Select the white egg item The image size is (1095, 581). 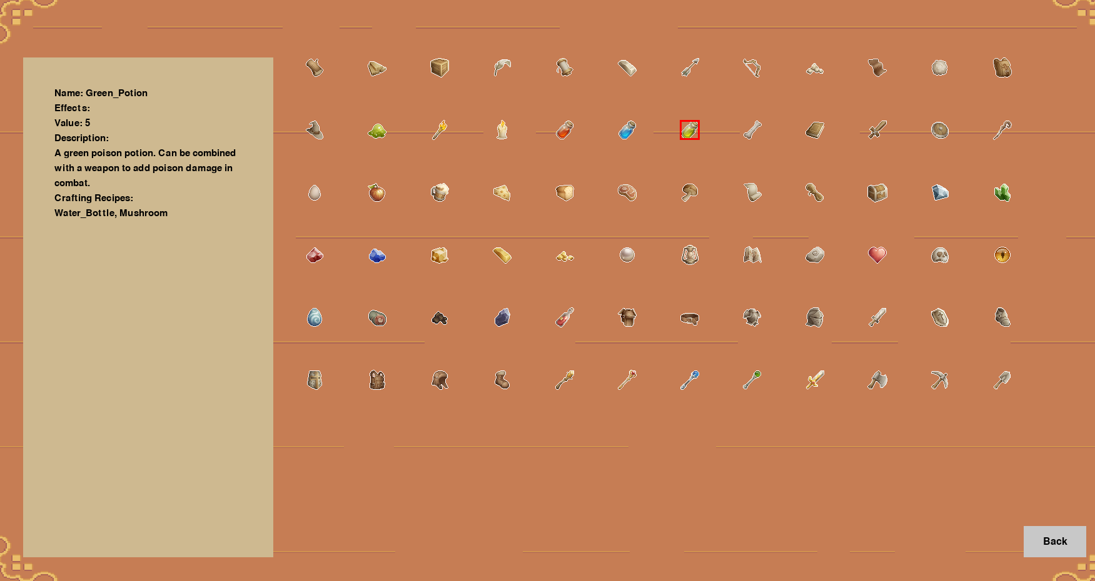[315, 192]
